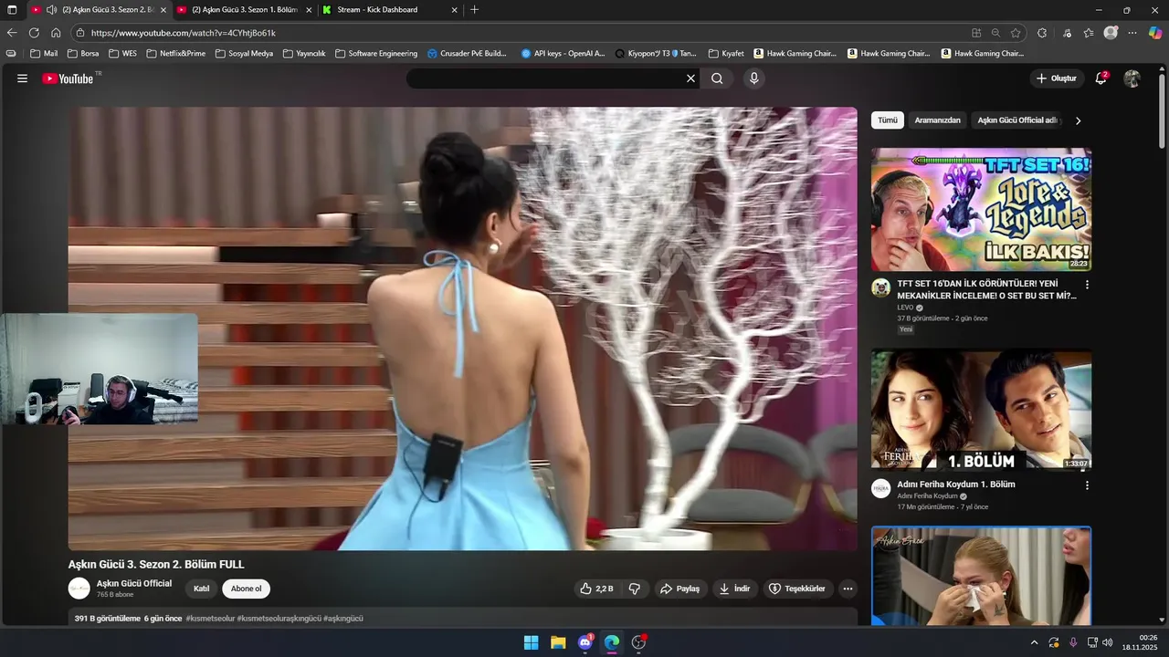This screenshot has width=1169, height=657.
Task: Click the #kısmetseolur hashtag
Action: point(210,619)
